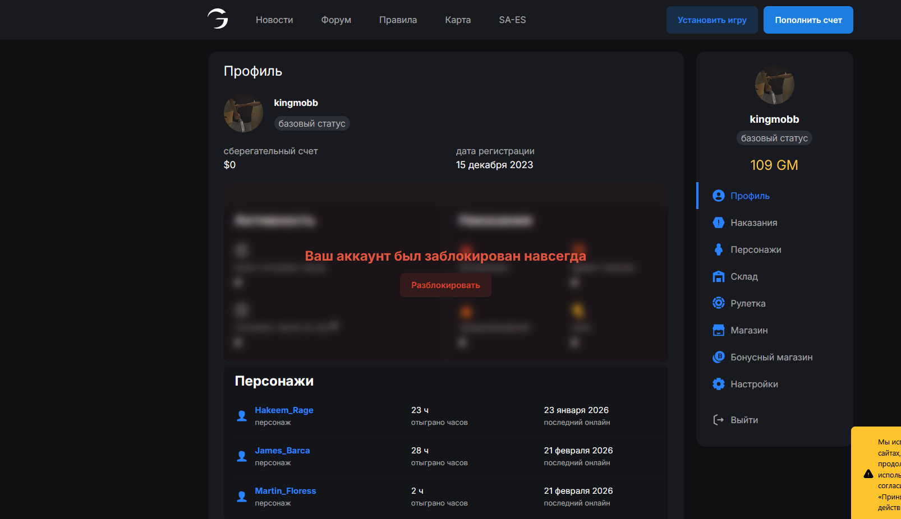
Task: Click the Бонусный магазин coin icon
Action: (718, 357)
